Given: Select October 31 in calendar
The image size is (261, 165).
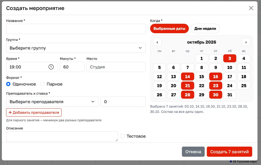Looking at the screenshot, I should point(230,95).
